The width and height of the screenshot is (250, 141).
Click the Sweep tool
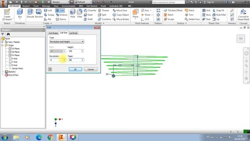point(49,15)
